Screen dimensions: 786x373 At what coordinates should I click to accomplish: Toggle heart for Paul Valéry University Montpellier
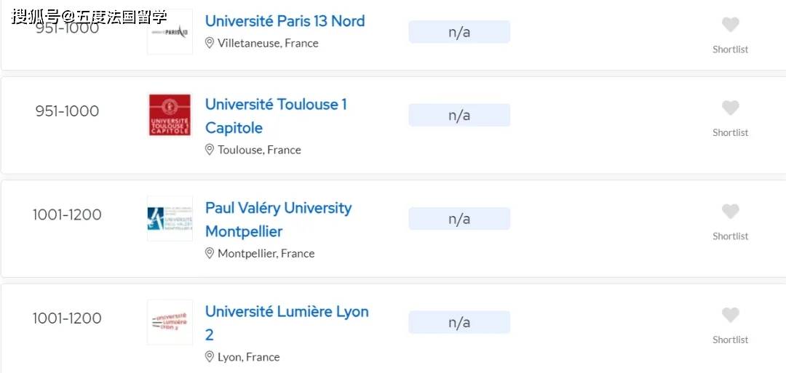(x=730, y=212)
